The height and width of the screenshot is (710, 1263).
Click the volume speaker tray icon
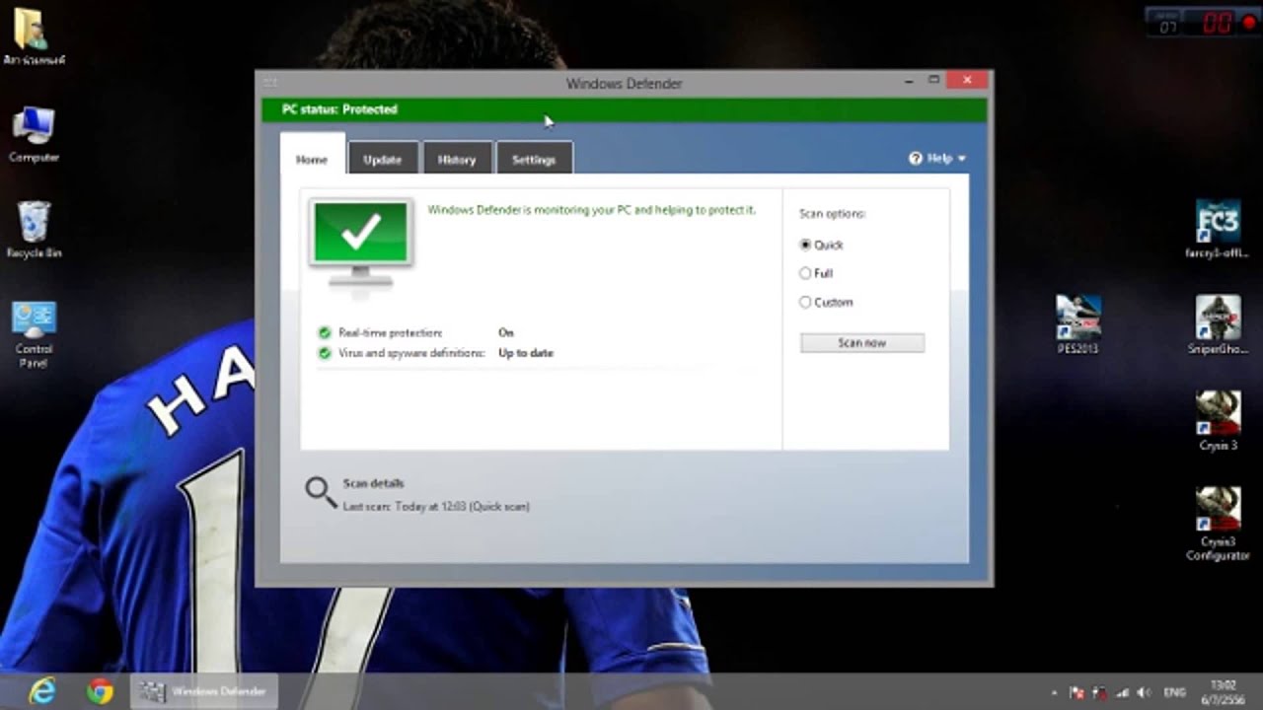(x=1145, y=692)
